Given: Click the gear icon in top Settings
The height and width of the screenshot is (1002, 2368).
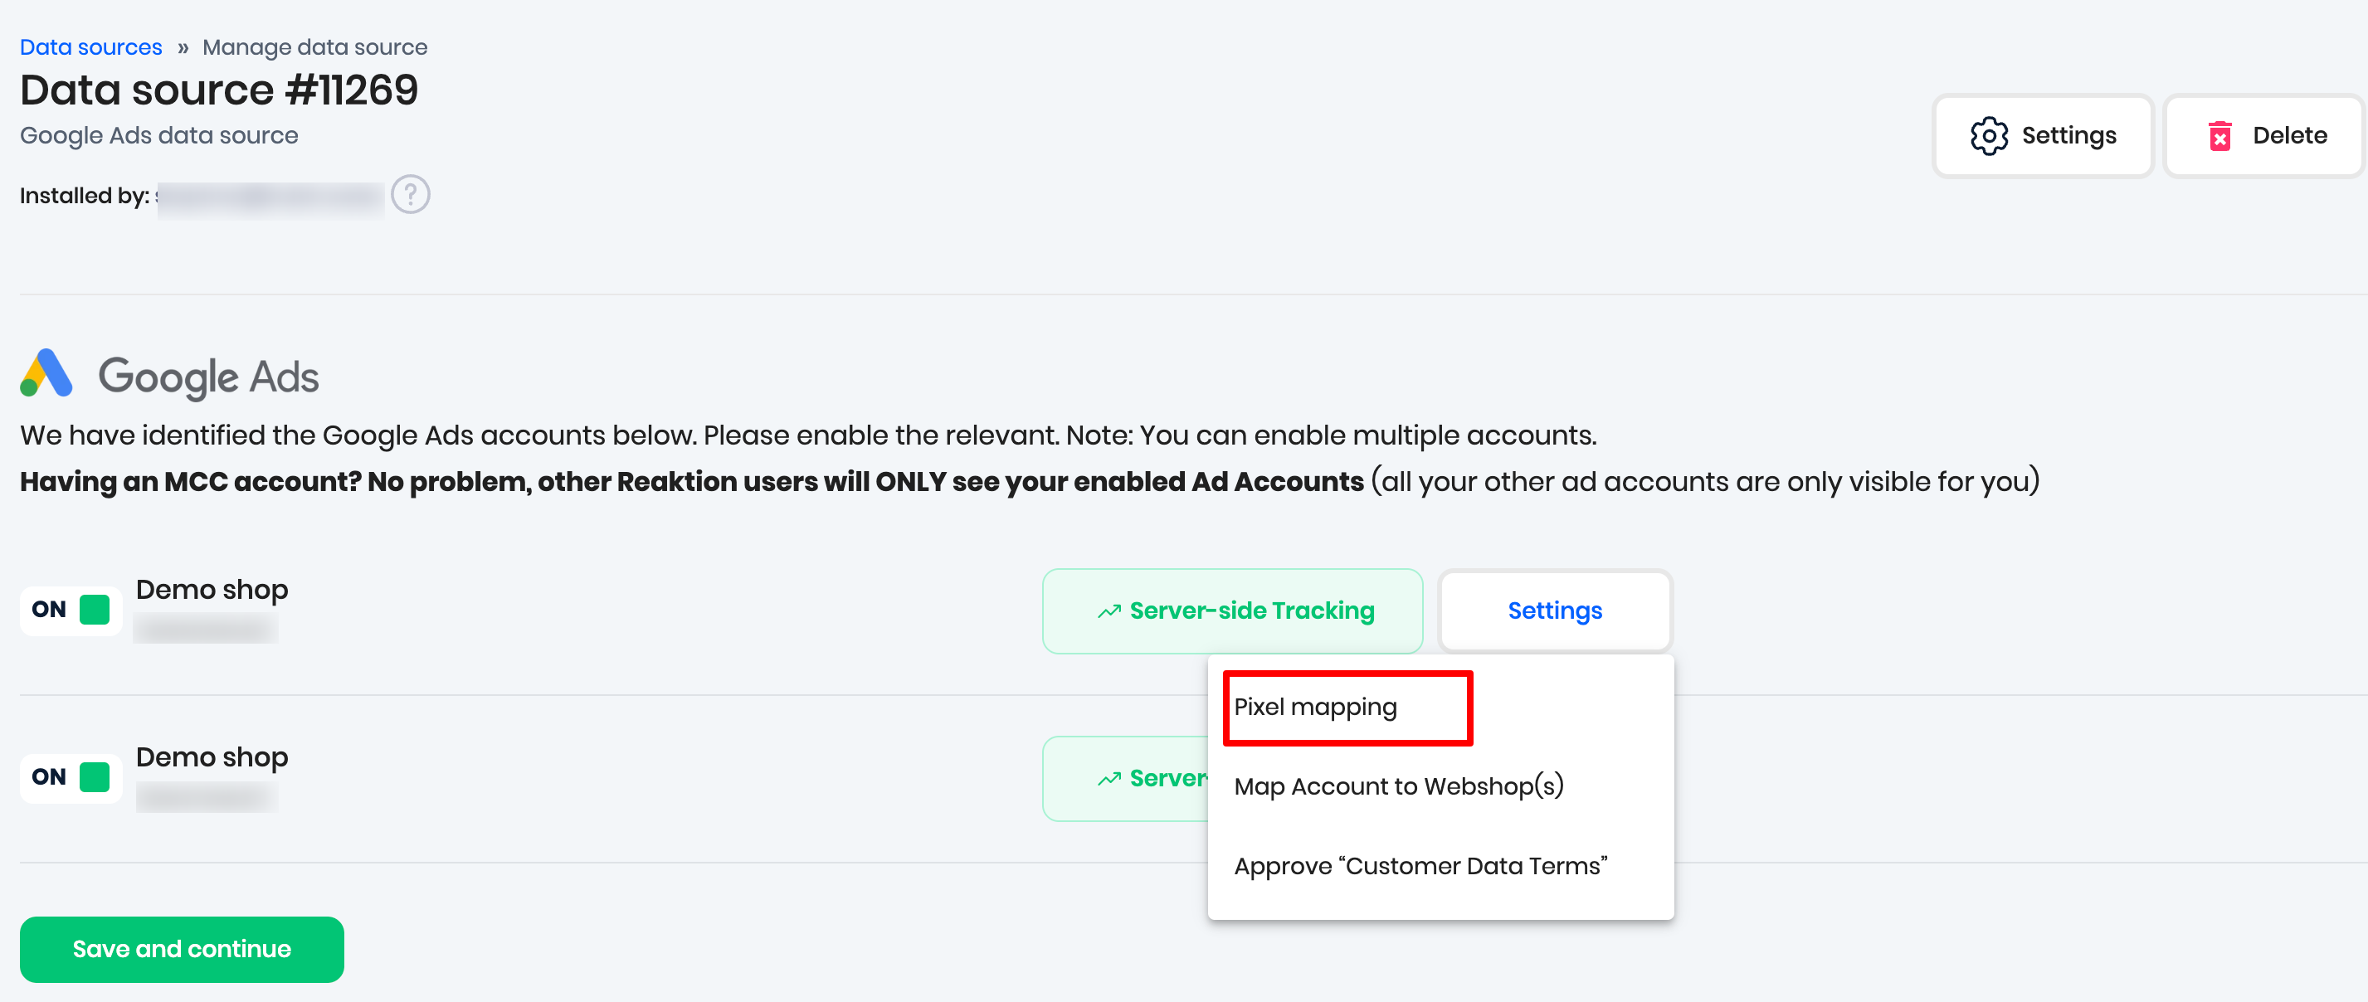Looking at the screenshot, I should [1988, 136].
